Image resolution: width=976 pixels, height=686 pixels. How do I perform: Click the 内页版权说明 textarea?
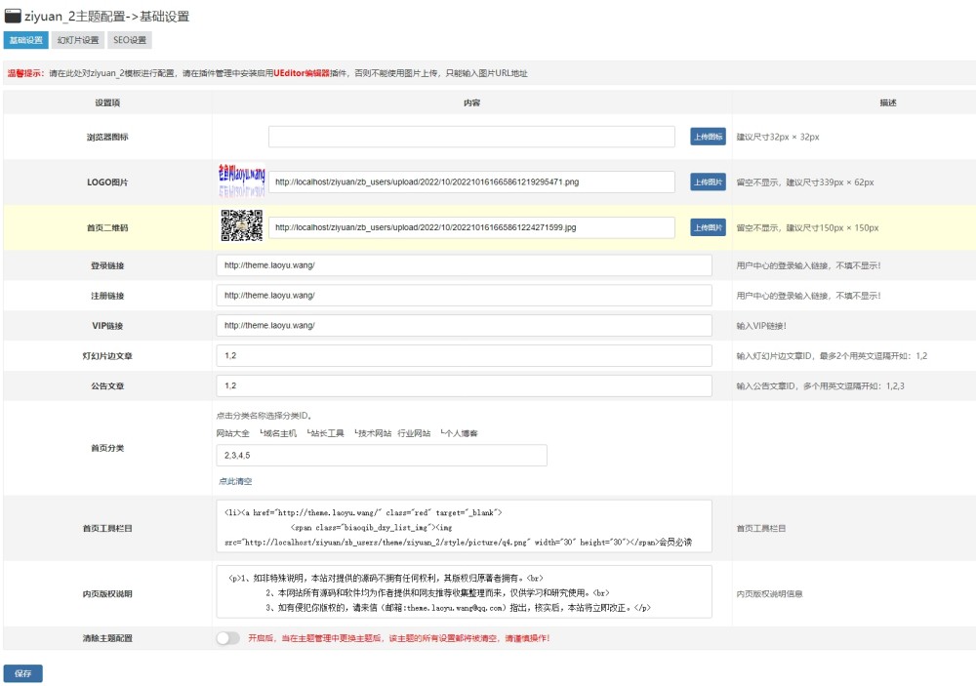tap(464, 591)
